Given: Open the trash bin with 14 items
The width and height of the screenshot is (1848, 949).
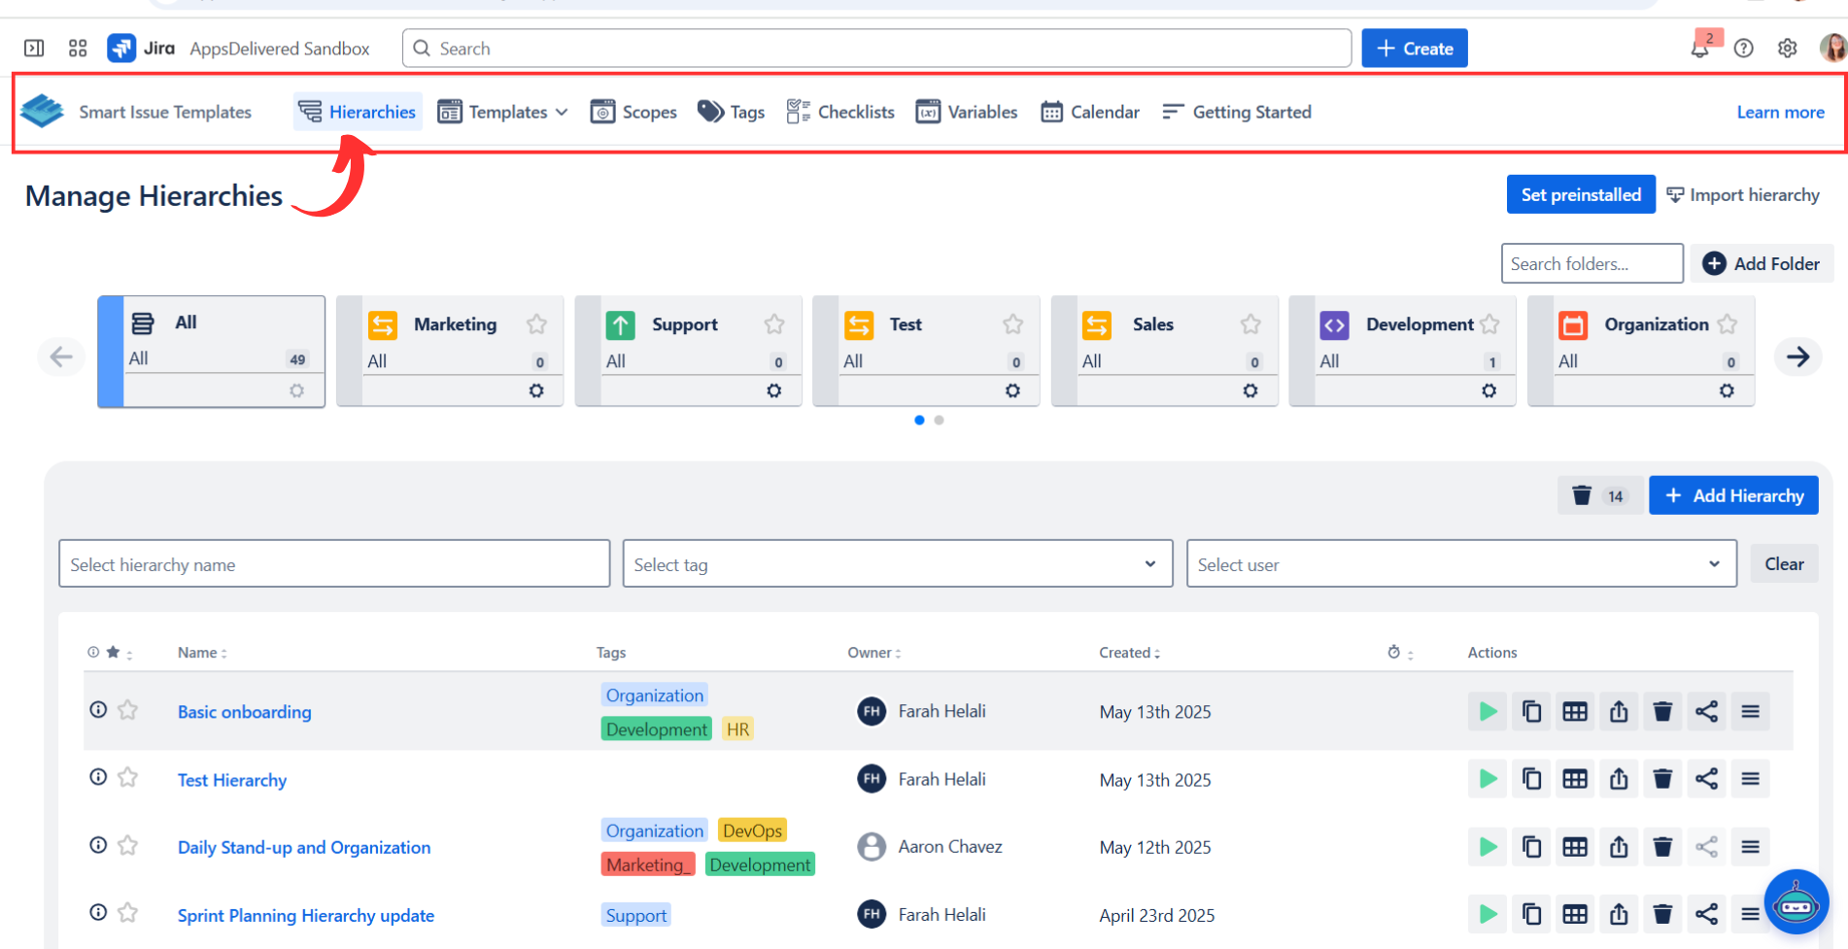Looking at the screenshot, I should click(1598, 496).
